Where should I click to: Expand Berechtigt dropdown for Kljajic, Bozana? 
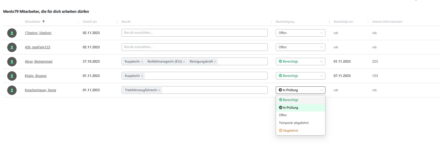pyautogui.click(x=300, y=76)
